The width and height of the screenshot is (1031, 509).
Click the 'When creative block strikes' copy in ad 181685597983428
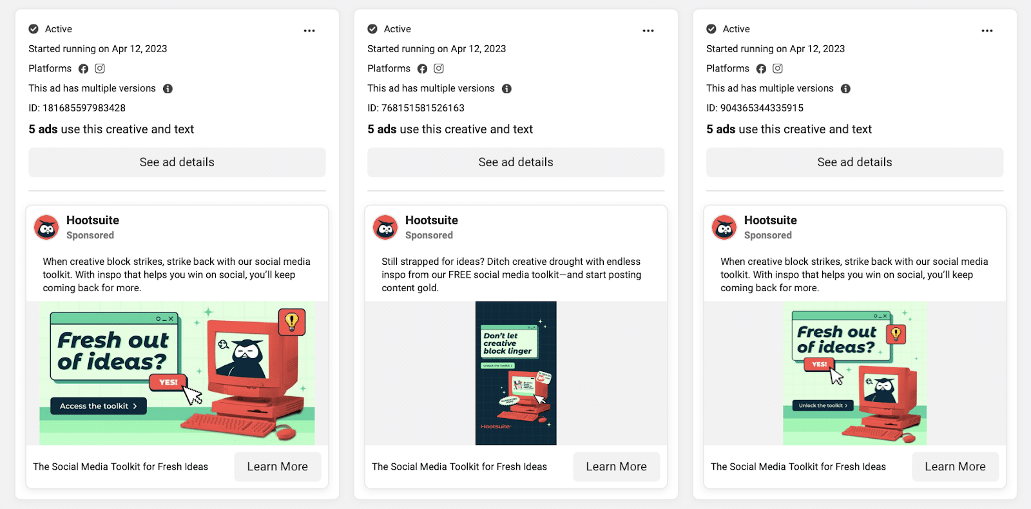pos(177,274)
